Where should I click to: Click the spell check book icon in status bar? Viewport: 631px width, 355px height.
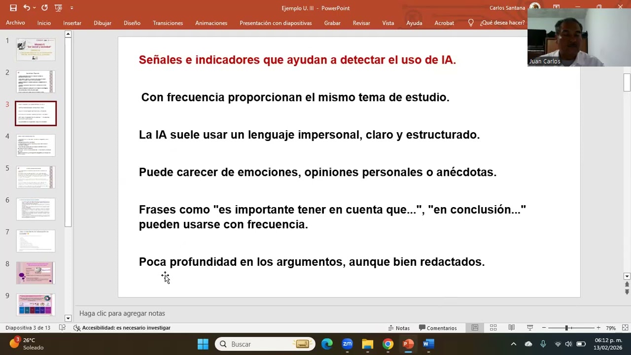(x=62, y=328)
